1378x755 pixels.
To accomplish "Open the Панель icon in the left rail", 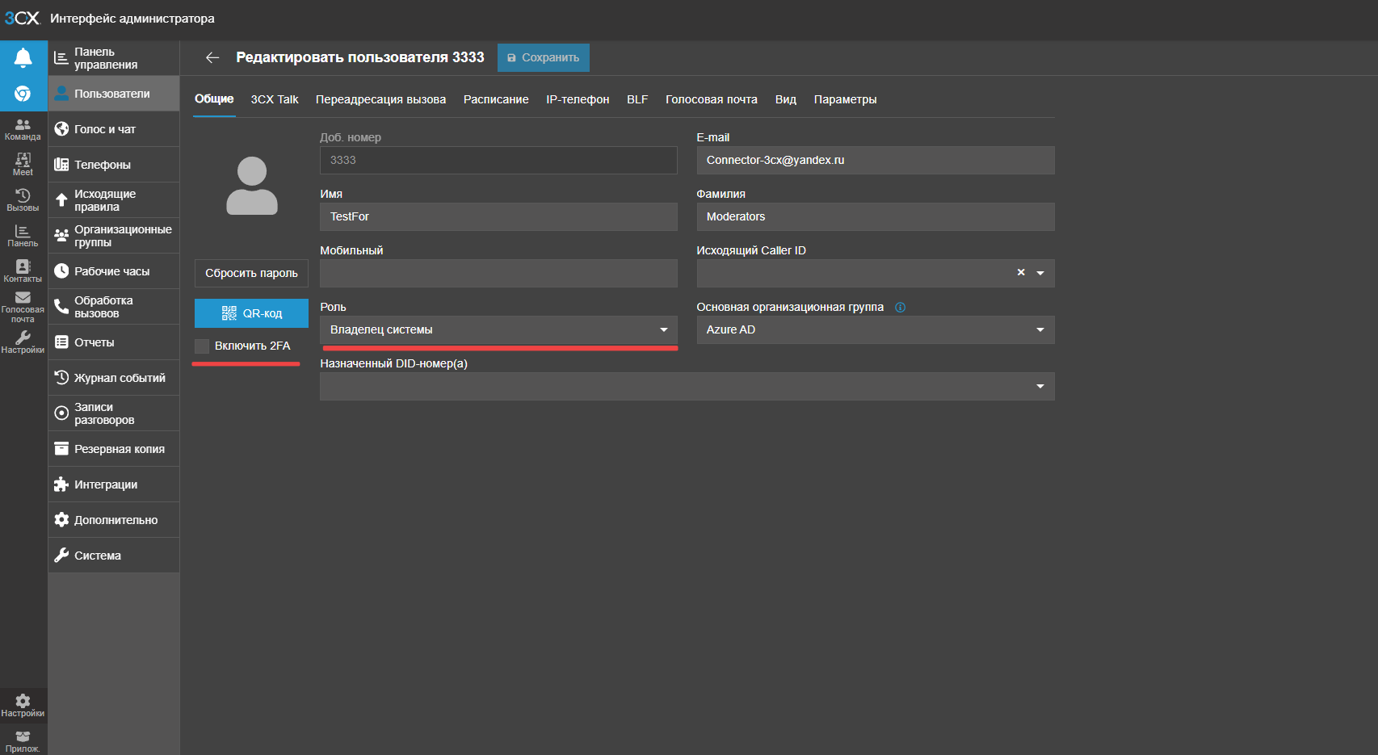I will pos(23,236).
